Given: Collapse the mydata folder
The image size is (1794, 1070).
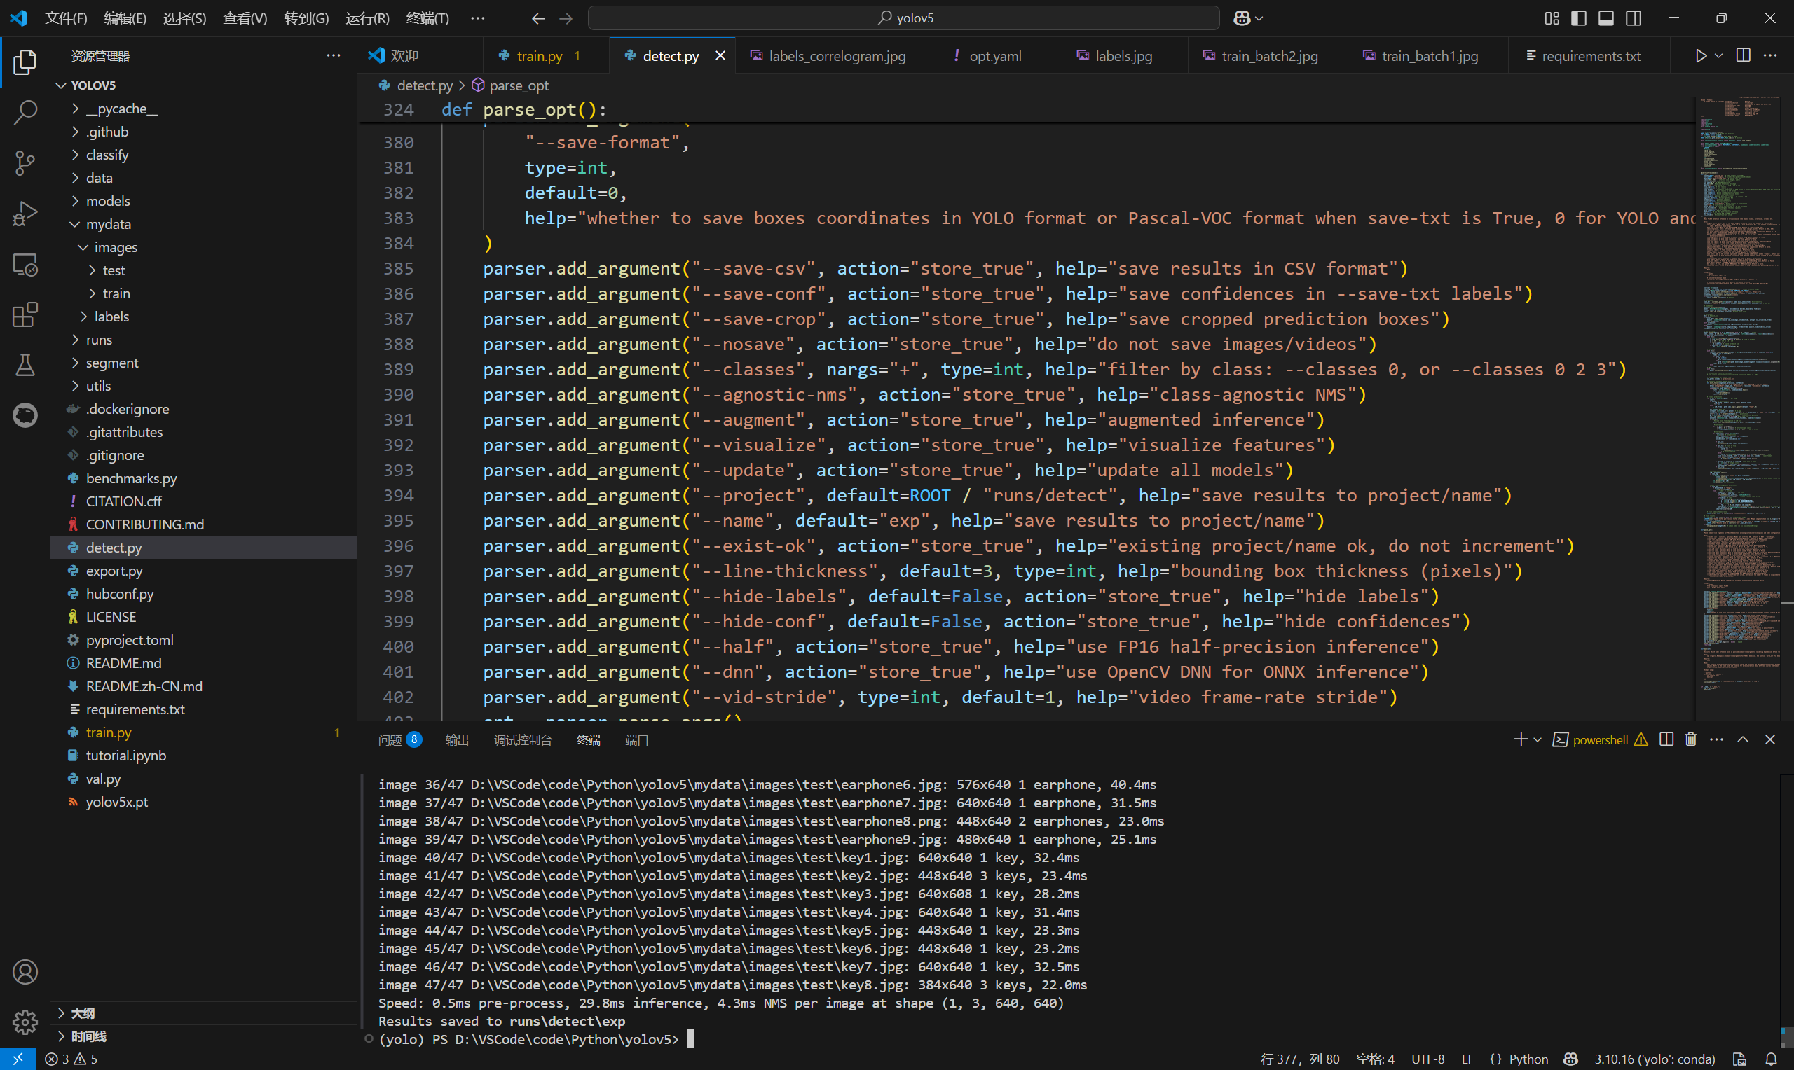Looking at the screenshot, I should (x=108, y=224).
